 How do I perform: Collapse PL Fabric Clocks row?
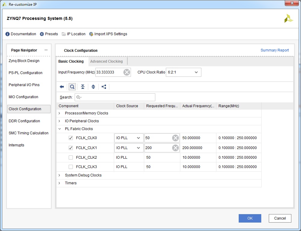coord(60,129)
